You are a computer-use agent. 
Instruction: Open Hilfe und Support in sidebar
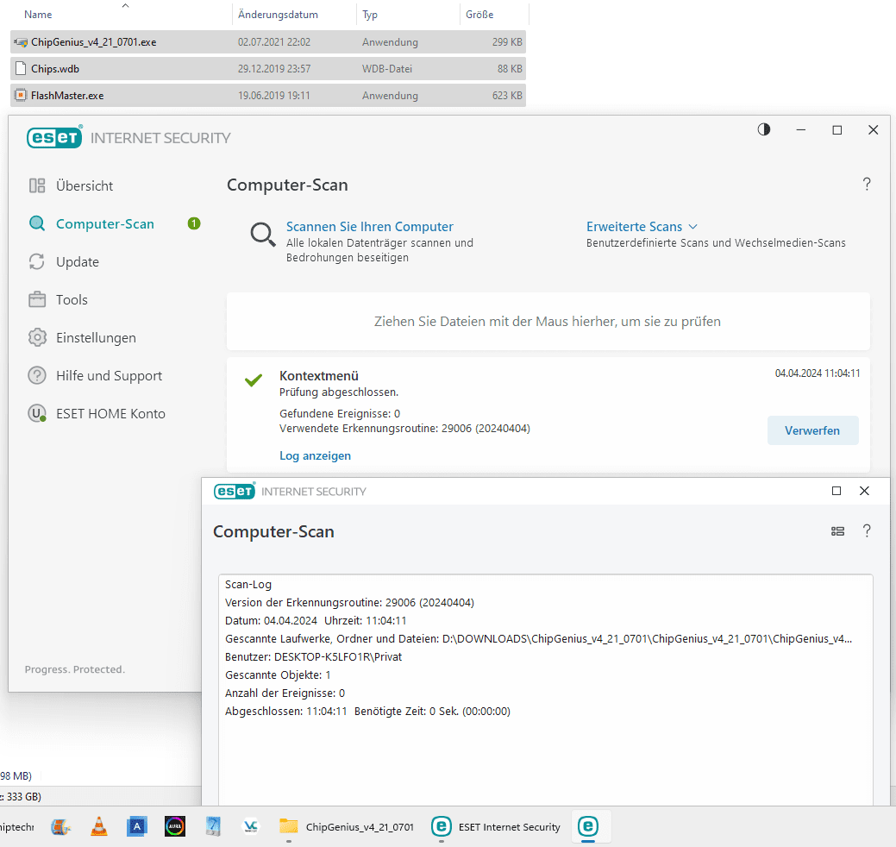110,375
